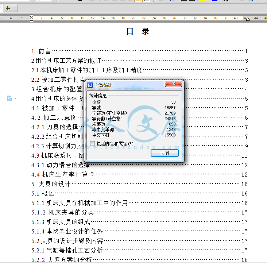Click page number 9 of the 4.2.3 entry
The height and width of the screenshot is (263, 267).
(x=247, y=146)
